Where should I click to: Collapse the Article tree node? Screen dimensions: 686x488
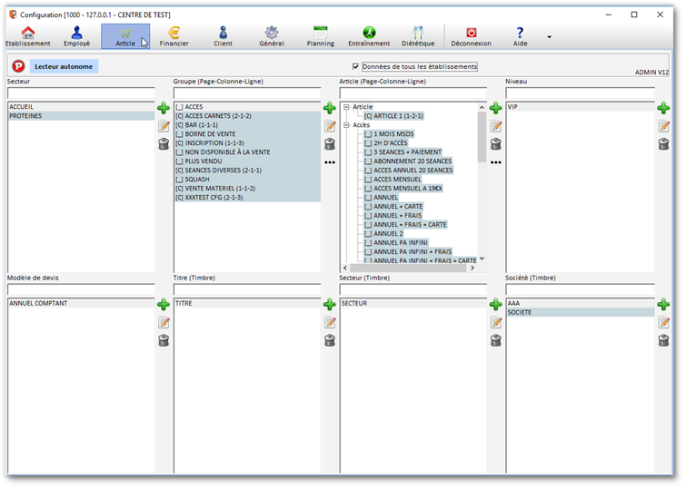click(346, 107)
